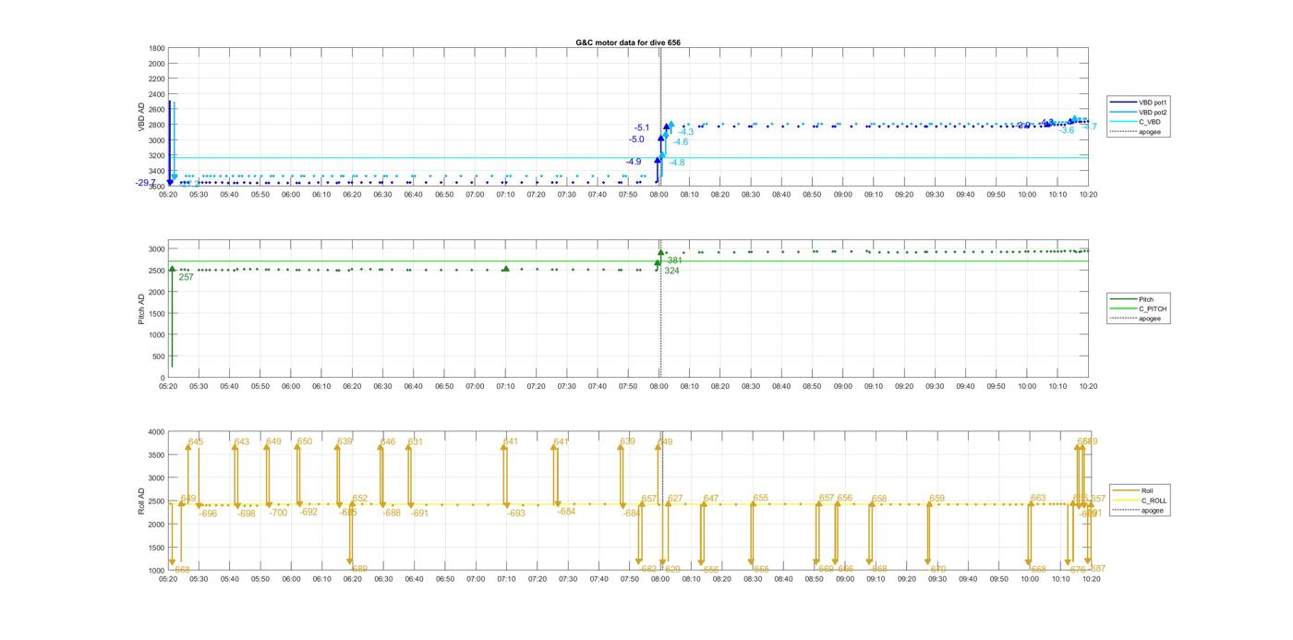Click the '652' roll data label
Image resolution: width=1293 pixels, height=640 pixels.
(x=359, y=499)
